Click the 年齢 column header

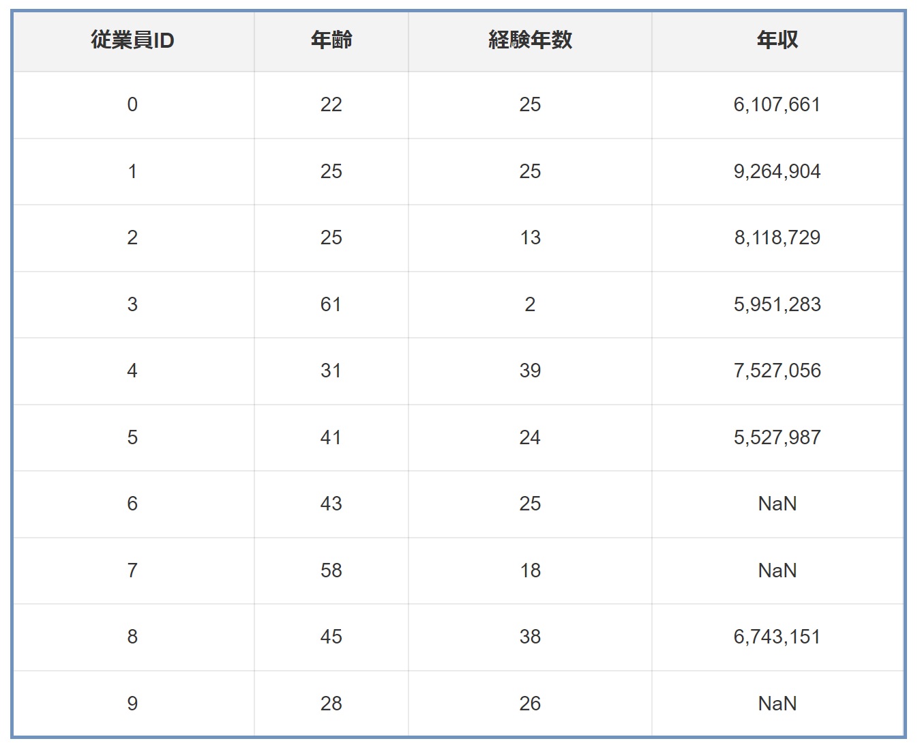331,40
